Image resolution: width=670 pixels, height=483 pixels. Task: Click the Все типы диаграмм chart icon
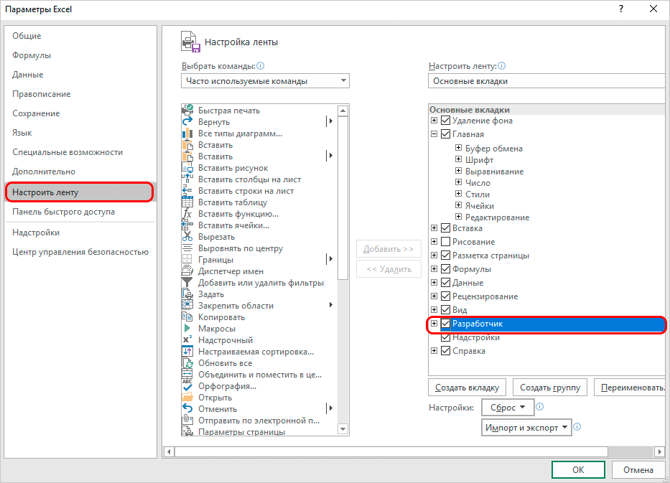click(187, 133)
